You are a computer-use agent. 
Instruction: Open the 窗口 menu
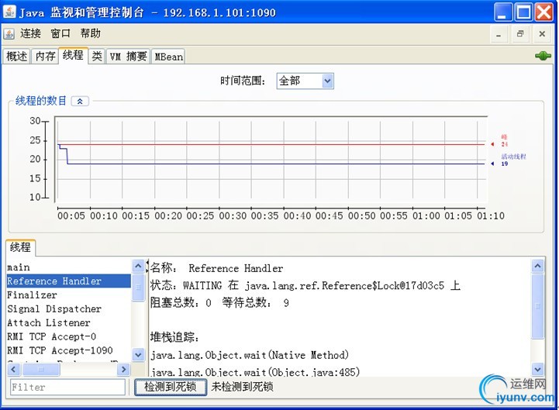pos(60,33)
